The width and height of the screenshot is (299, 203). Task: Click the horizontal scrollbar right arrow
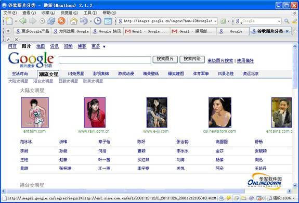290,191
